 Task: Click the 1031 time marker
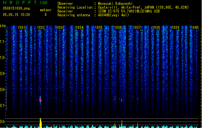tap(22, 27)
